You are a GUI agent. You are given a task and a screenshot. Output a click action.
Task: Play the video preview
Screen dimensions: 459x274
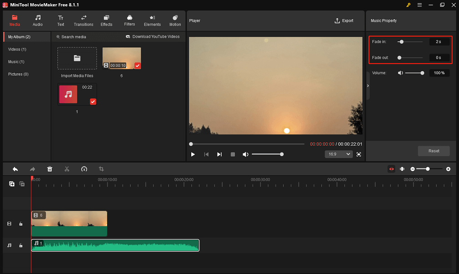point(193,154)
